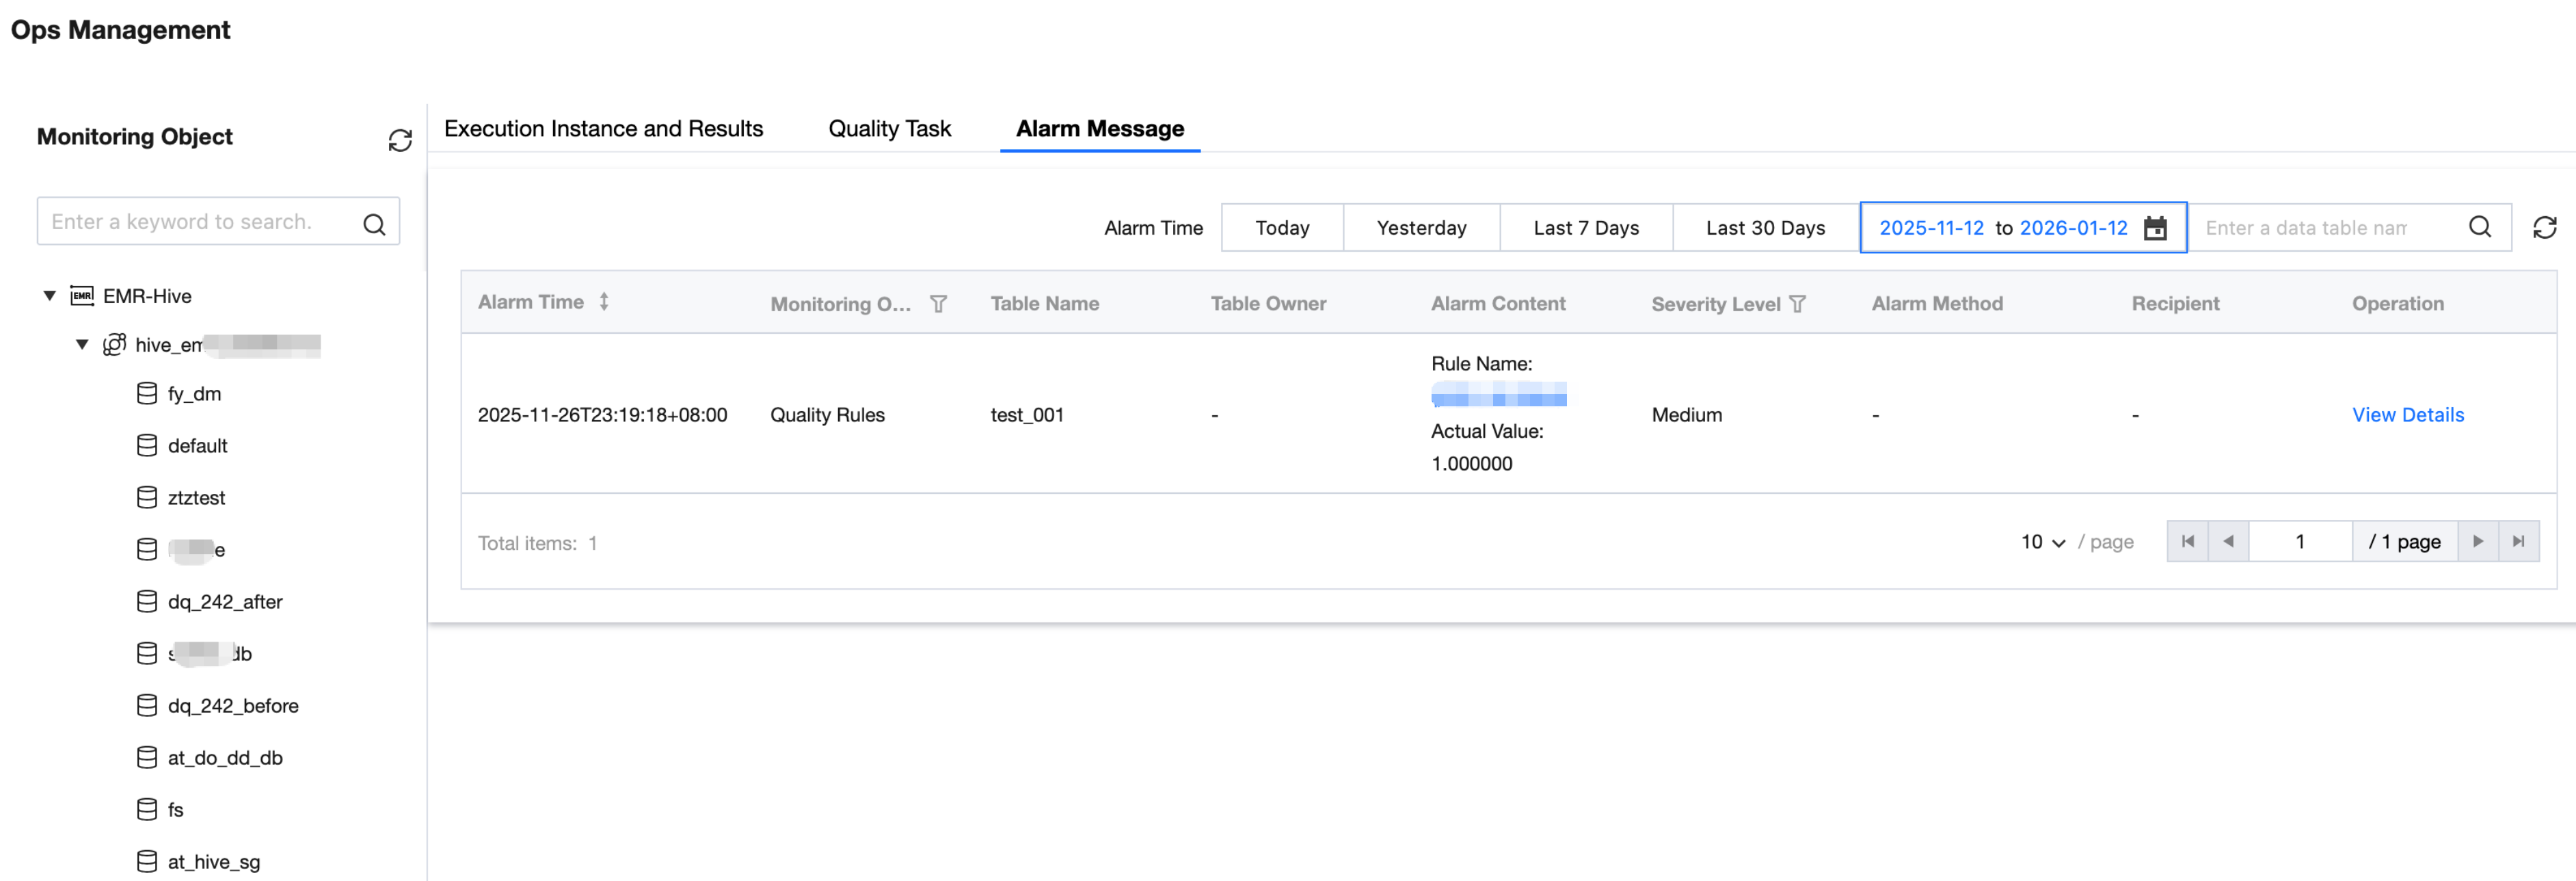Collapse the EMR-Hive tree node

click(x=49, y=296)
